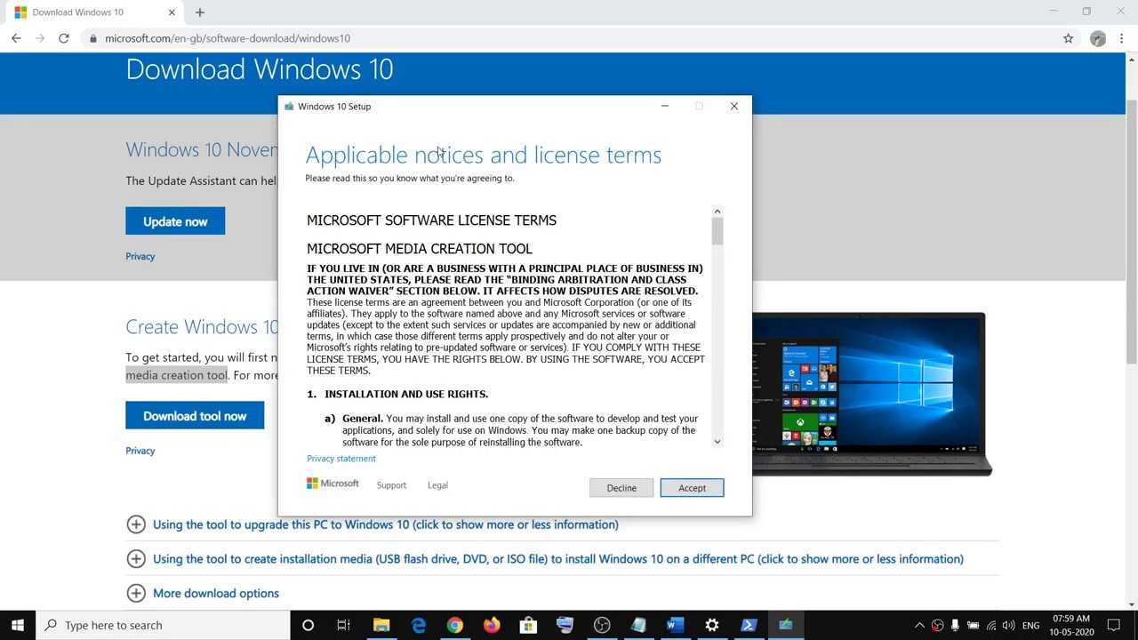Open Microsoft Store from taskbar

(x=528, y=625)
